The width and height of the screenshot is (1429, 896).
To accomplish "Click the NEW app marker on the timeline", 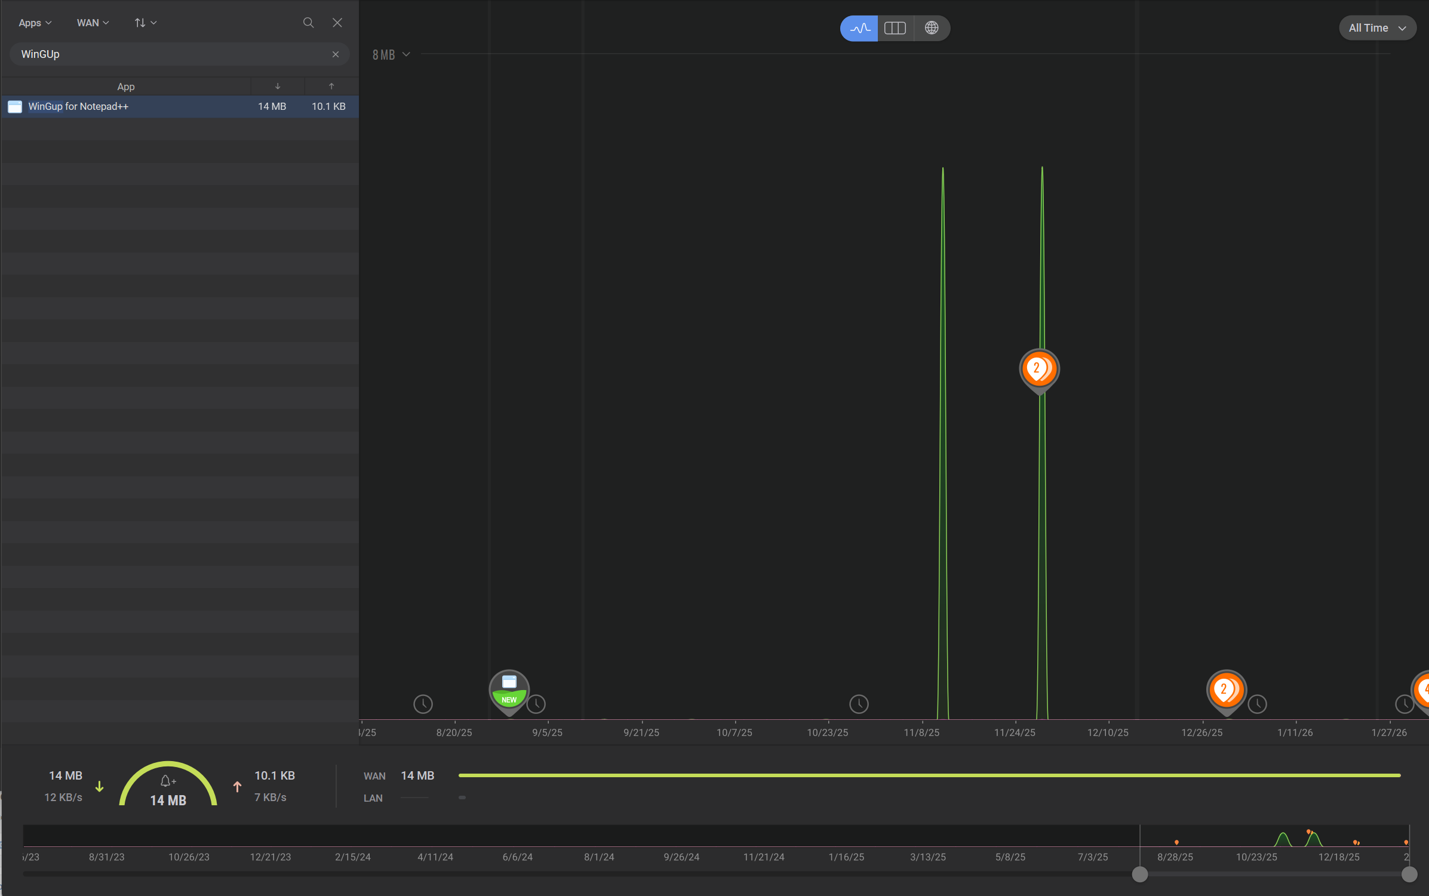I will [509, 689].
